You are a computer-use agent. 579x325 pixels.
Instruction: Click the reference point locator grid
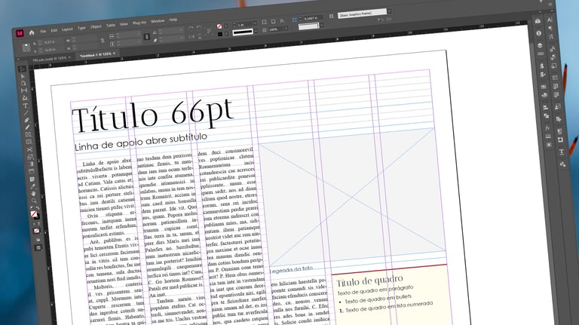coord(26,48)
